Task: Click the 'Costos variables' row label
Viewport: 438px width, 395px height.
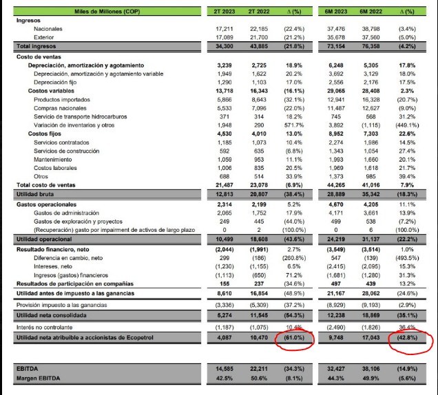Action: (x=51, y=91)
